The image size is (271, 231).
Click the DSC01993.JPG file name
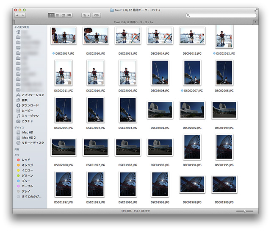point(96,202)
